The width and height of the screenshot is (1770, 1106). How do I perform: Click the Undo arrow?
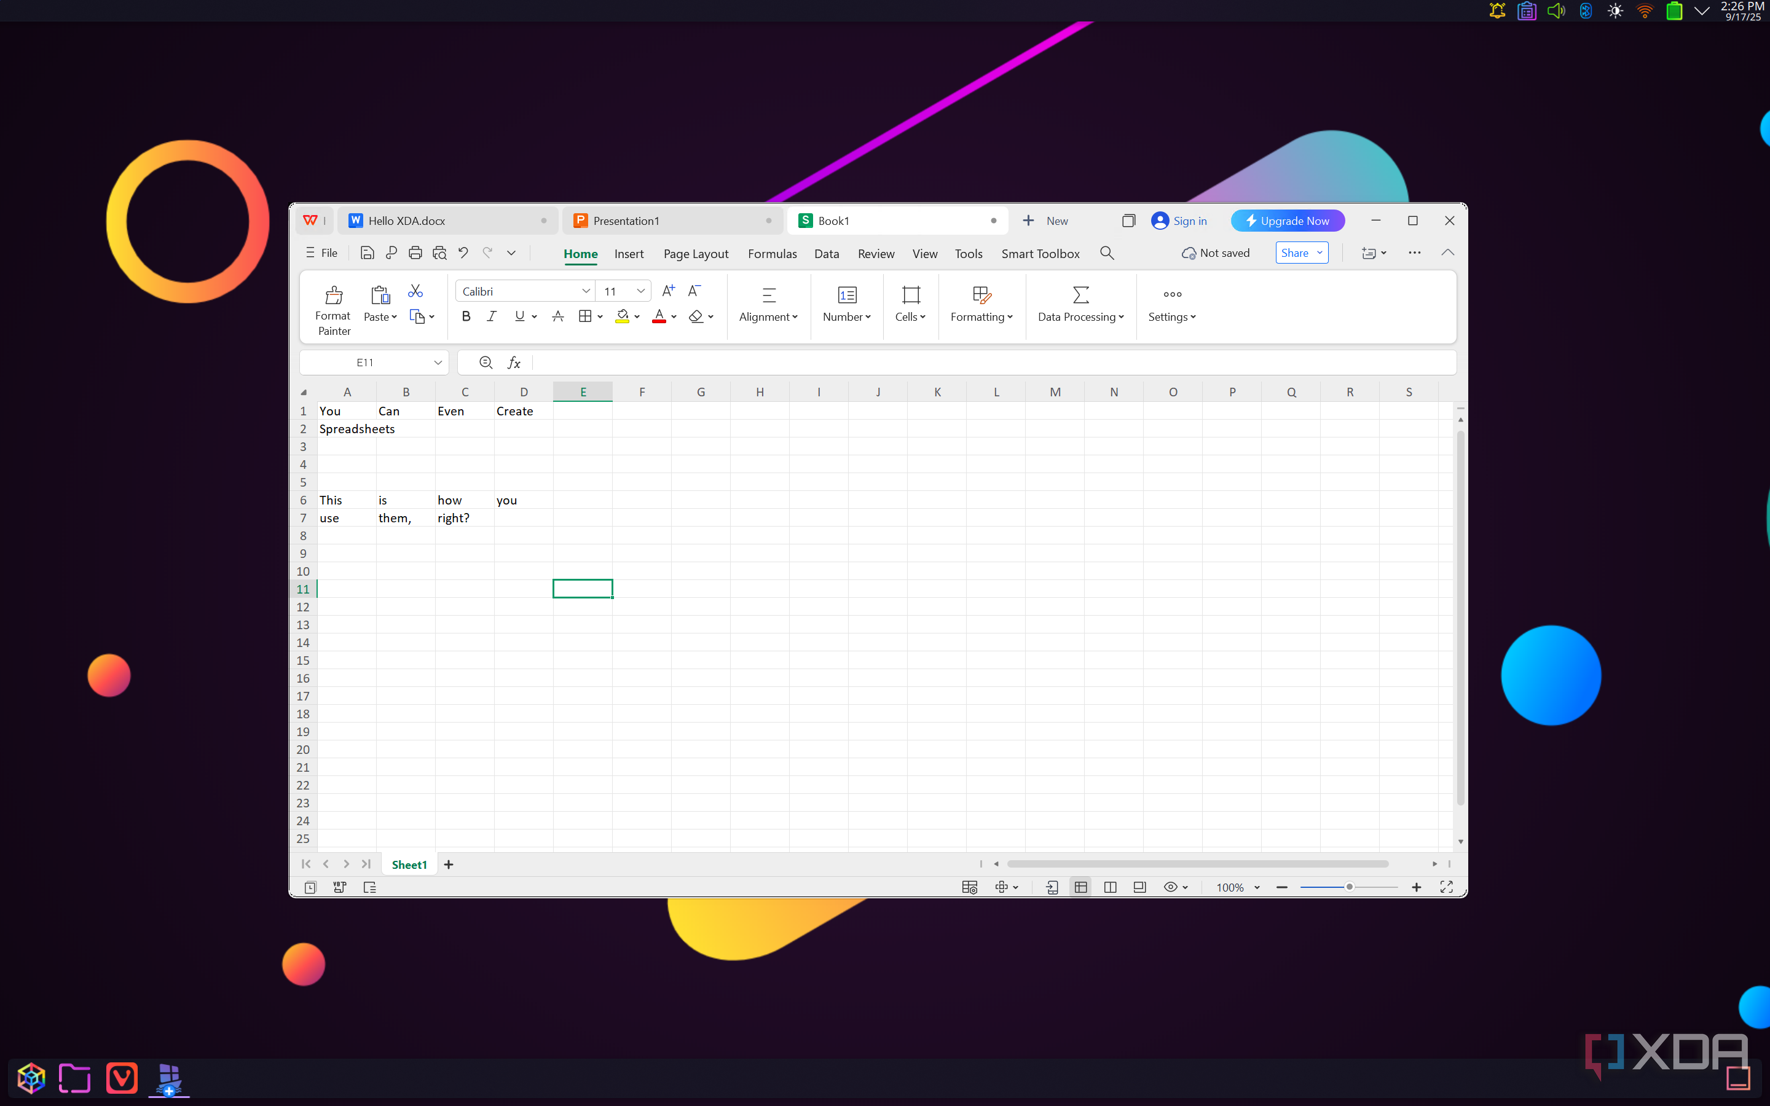click(x=463, y=253)
